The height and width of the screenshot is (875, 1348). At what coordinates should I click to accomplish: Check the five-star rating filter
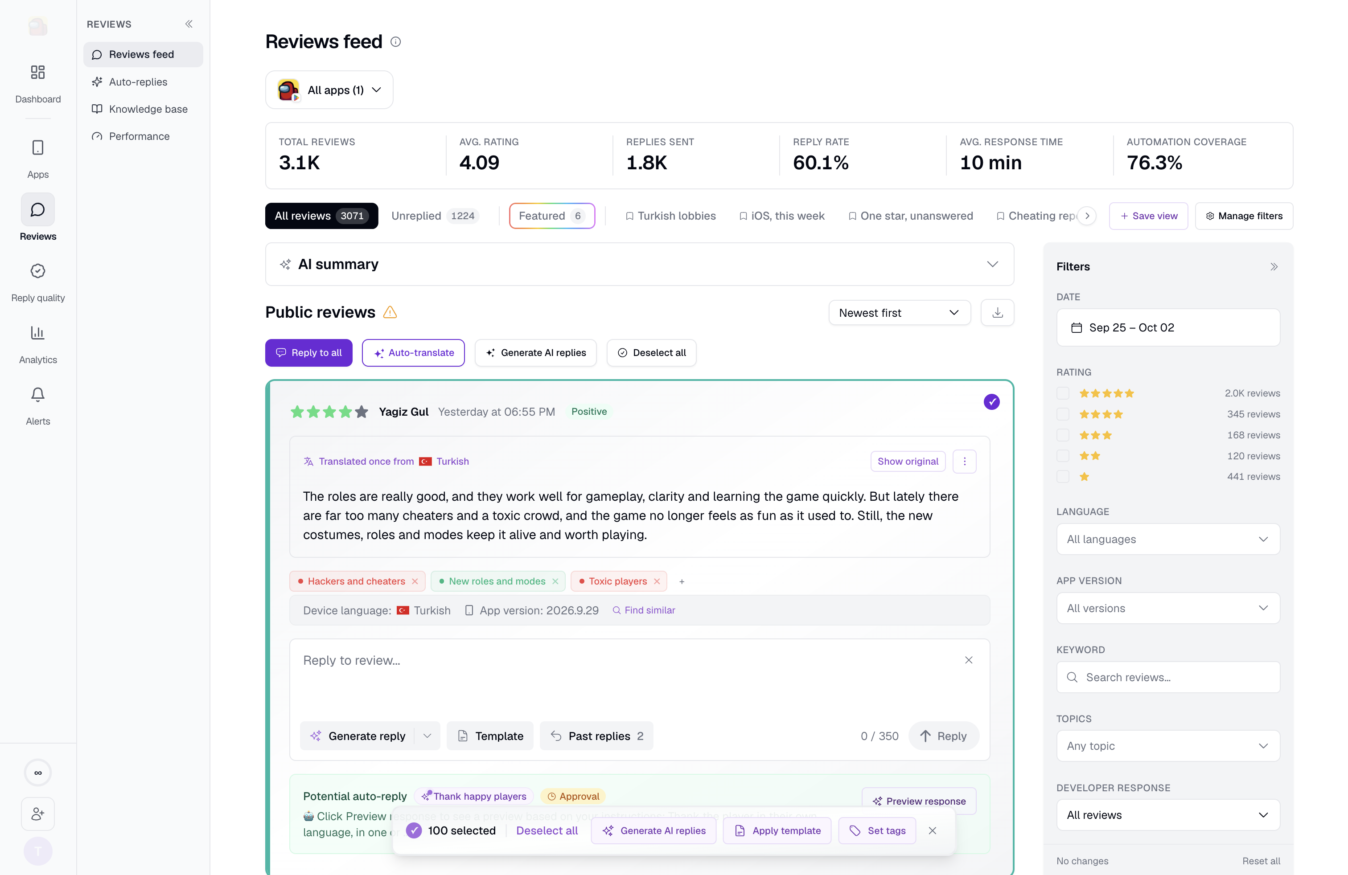coord(1063,393)
